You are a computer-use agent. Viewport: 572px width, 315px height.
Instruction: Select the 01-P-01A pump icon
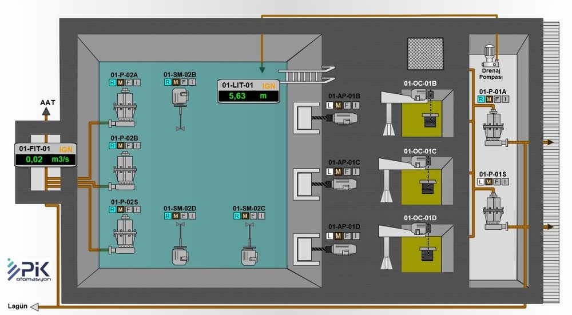pos(495,127)
